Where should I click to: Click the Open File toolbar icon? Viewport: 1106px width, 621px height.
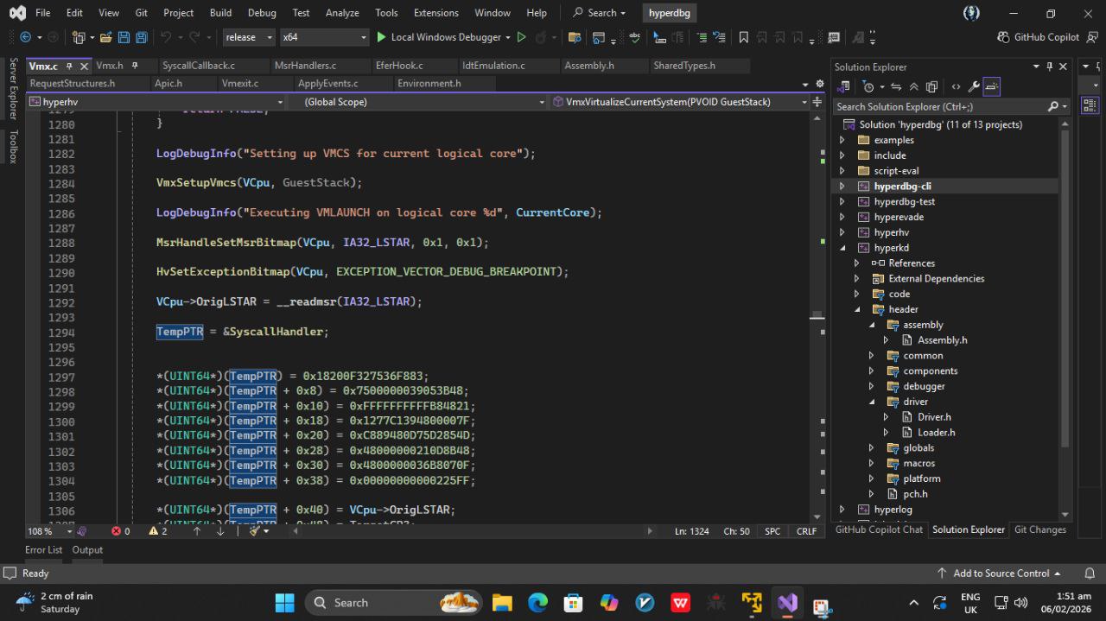pyautogui.click(x=105, y=37)
